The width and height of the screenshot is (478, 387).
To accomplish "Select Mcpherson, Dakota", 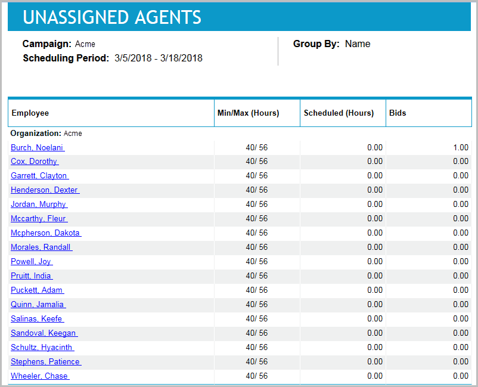I will click(x=45, y=233).
